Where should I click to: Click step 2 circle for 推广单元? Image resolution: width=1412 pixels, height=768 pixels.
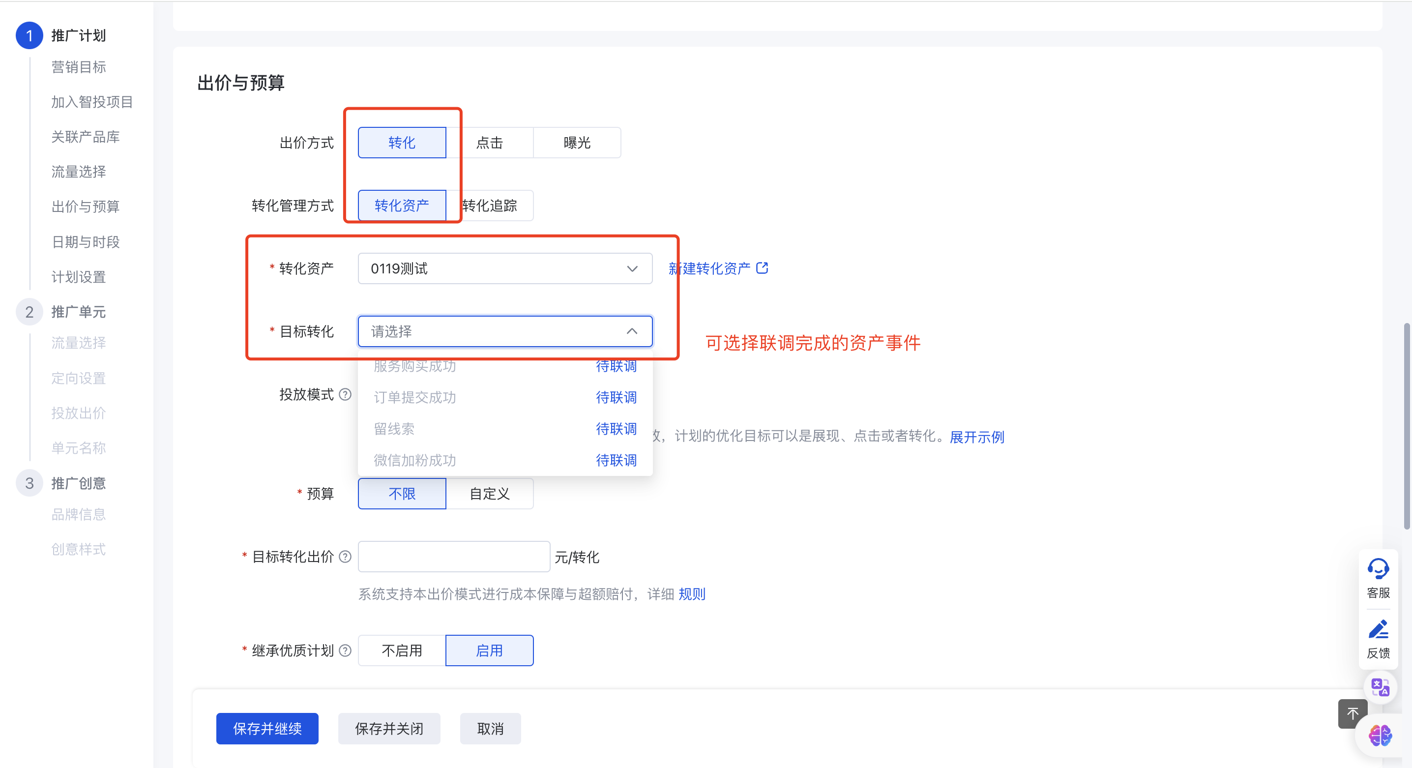pyautogui.click(x=29, y=312)
